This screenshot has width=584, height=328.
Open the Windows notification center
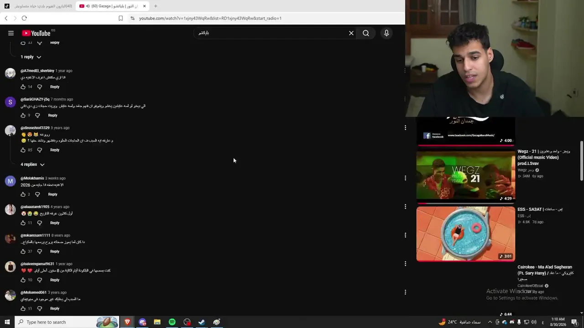coord(574,322)
